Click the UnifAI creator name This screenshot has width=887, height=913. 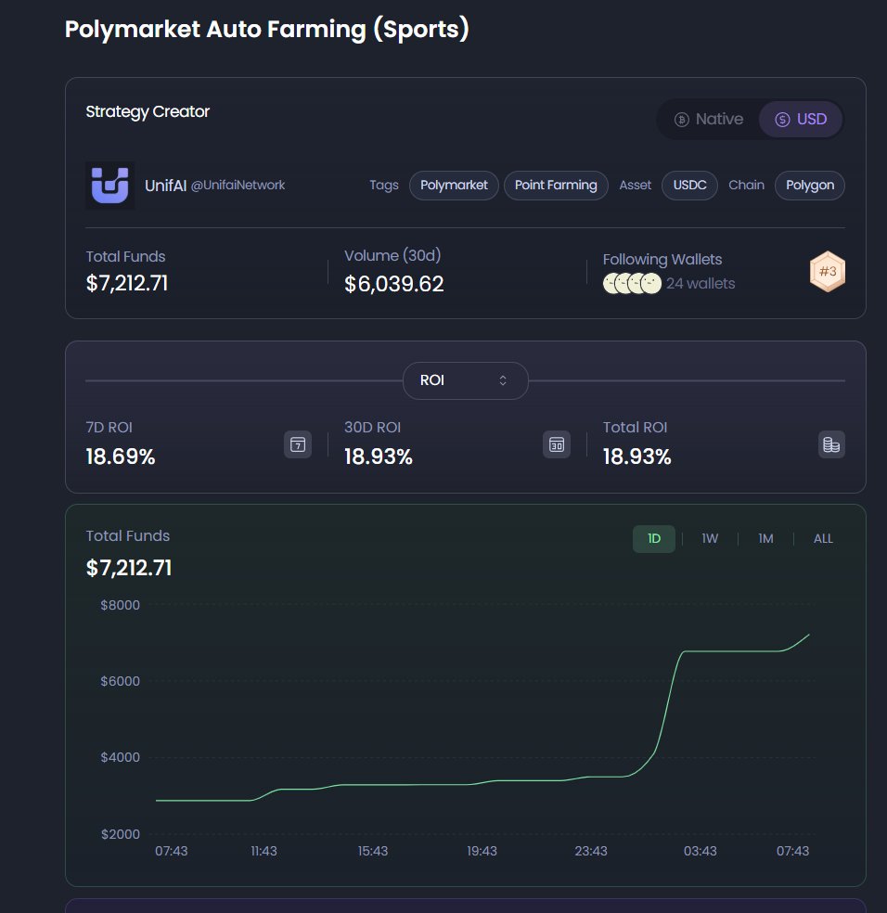165,186
